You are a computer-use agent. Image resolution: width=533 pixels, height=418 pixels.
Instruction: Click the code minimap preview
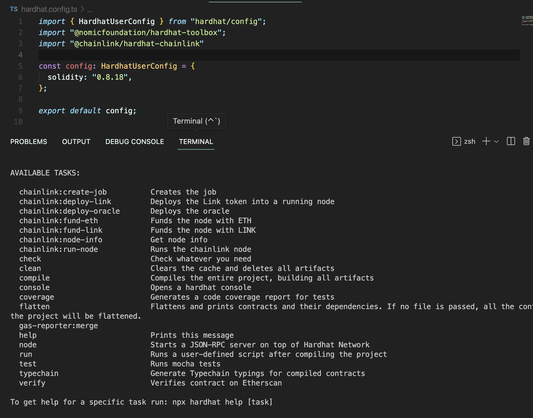point(527,21)
